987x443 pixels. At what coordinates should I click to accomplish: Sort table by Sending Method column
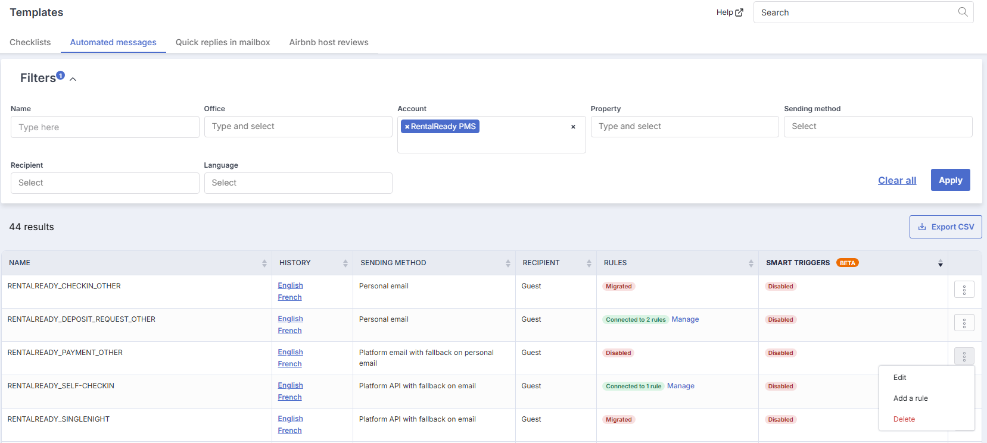(508, 263)
